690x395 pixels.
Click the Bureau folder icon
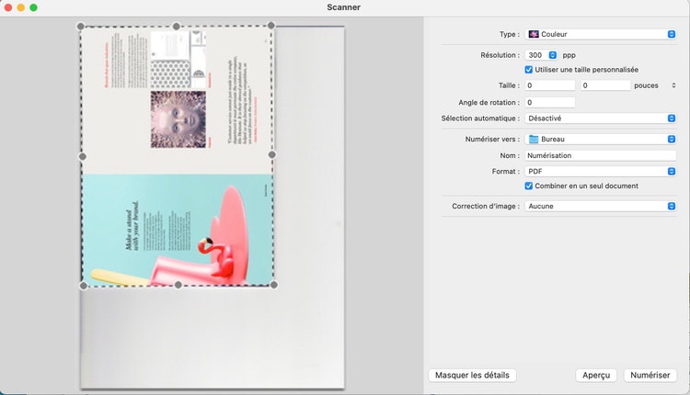click(x=534, y=140)
